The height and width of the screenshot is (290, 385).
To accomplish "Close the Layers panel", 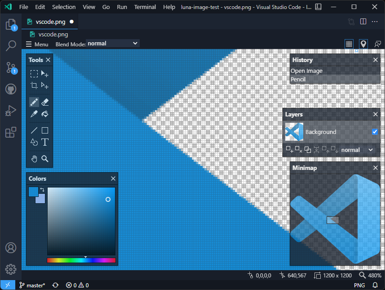I will click(x=376, y=114).
